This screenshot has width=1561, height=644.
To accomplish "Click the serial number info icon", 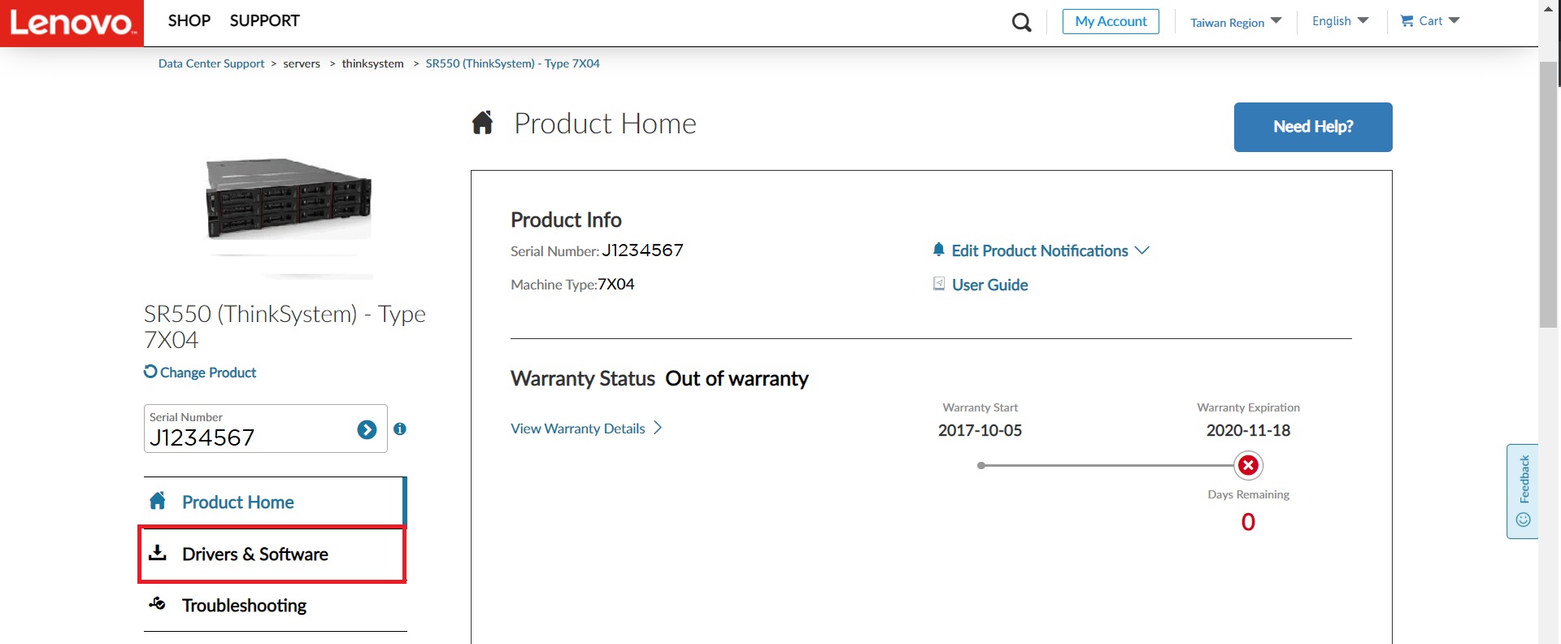I will pos(400,429).
